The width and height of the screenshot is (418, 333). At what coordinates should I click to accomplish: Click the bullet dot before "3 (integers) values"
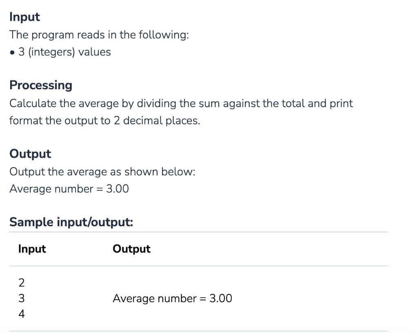(x=12, y=53)
